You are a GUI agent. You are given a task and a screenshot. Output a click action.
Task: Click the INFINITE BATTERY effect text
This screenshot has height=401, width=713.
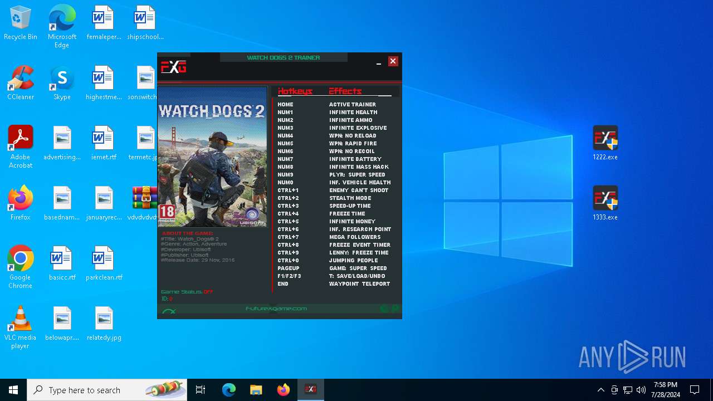[355, 159]
